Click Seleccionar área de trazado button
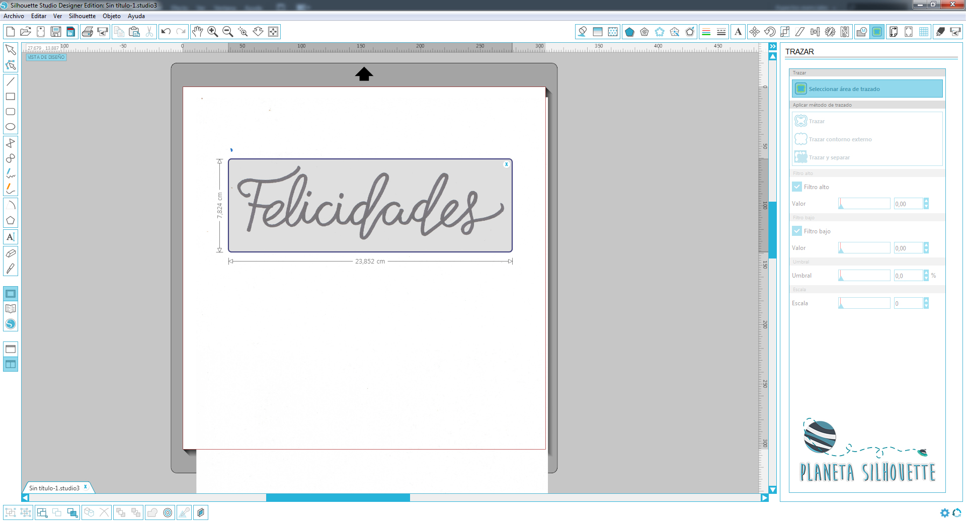Image resolution: width=966 pixels, height=522 pixels. click(x=867, y=89)
